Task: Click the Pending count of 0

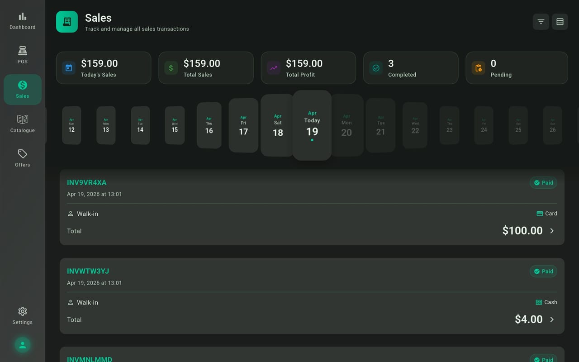Action: [493, 63]
